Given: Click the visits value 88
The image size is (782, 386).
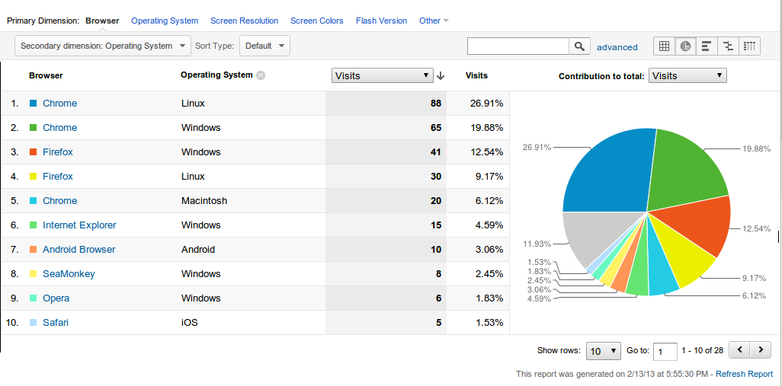Looking at the screenshot, I should [437, 104].
